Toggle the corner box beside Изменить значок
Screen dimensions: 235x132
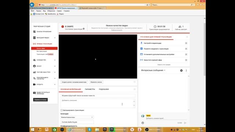click(134, 82)
